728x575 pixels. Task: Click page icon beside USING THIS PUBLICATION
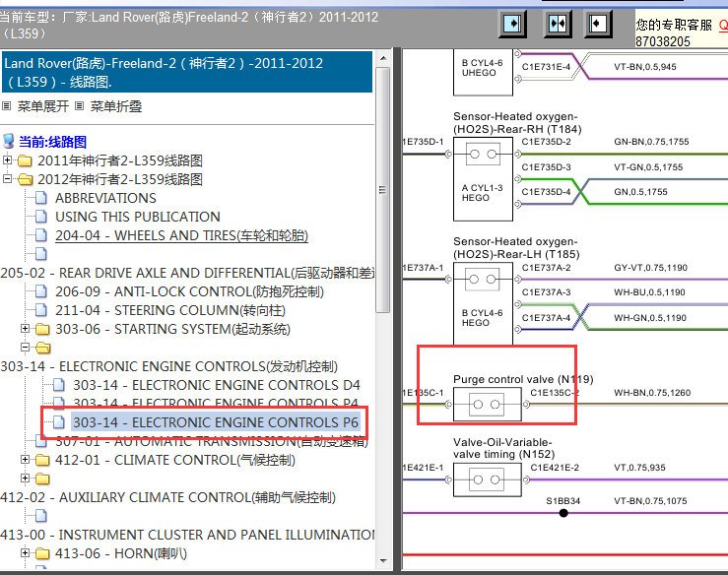[x=41, y=217]
